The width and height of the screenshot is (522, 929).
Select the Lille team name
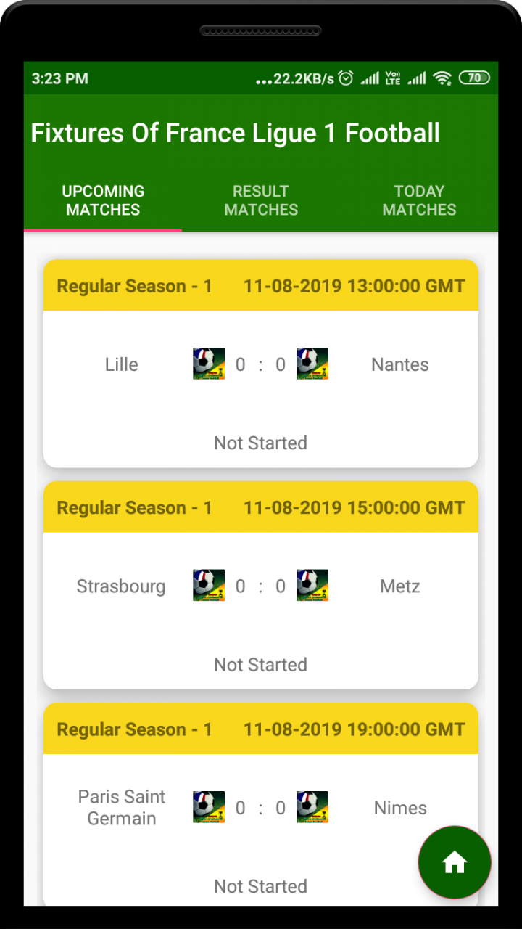[x=121, y=364]
